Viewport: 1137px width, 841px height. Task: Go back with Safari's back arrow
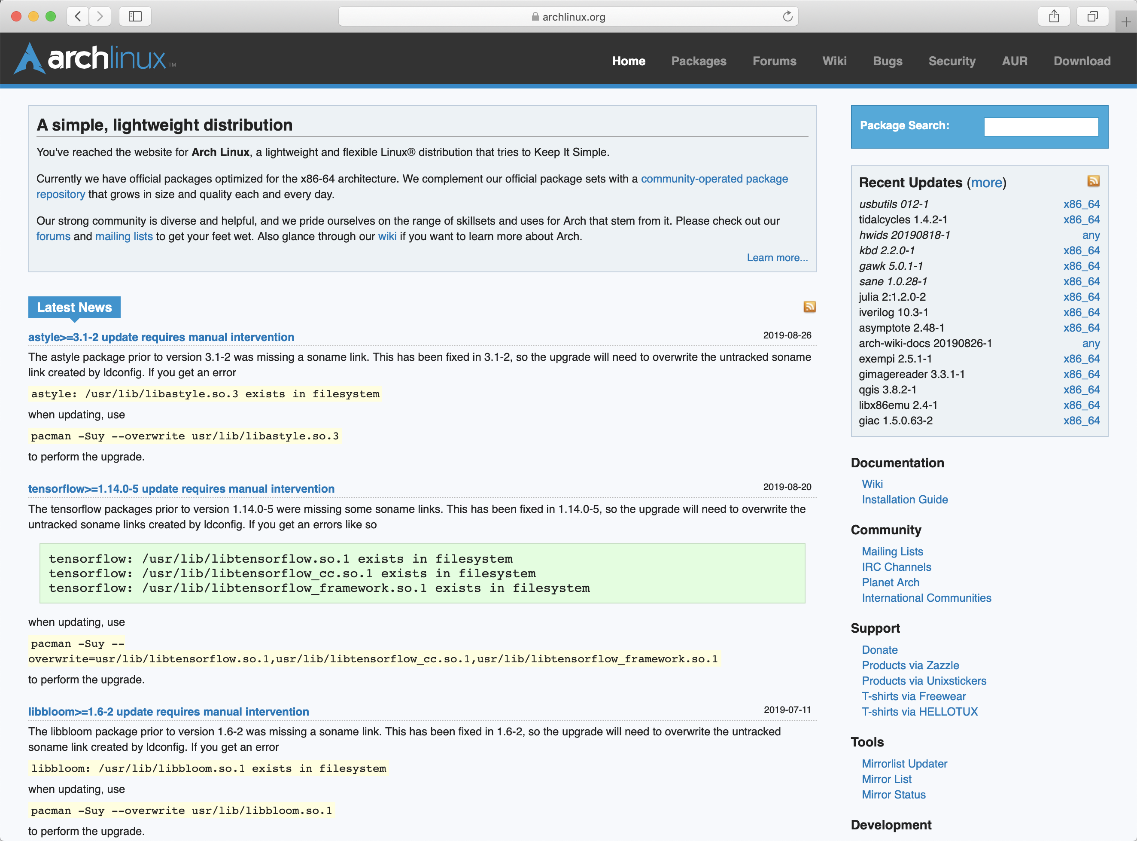(78, 16)
